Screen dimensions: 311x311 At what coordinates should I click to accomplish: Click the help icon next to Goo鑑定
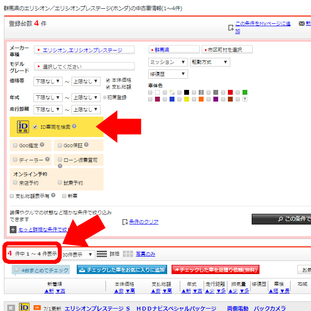coord(42,145)
